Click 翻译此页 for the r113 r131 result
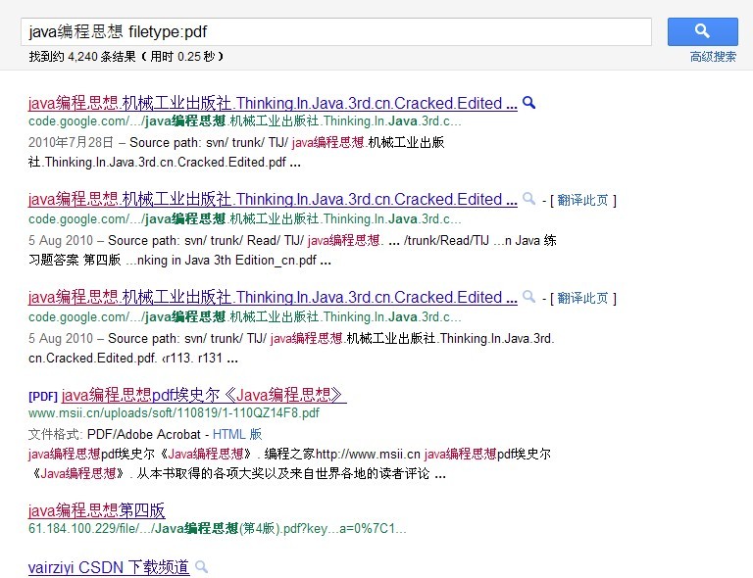Viewport: 753px width, 578px height. point(582,298)
